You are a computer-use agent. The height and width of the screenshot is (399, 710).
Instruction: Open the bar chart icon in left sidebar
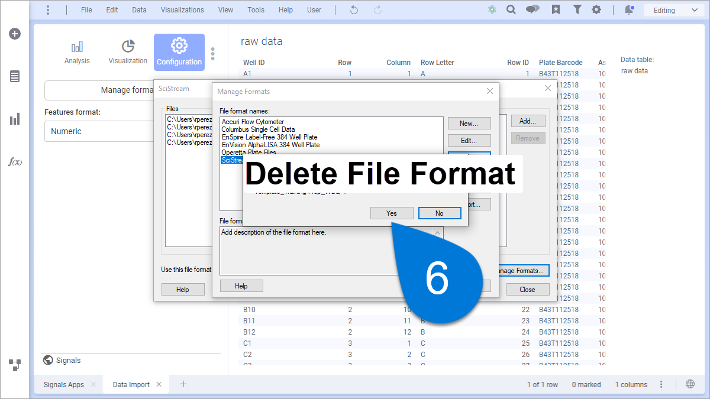15,119
